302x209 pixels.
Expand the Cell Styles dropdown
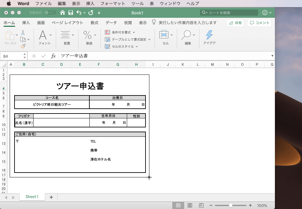122,46
